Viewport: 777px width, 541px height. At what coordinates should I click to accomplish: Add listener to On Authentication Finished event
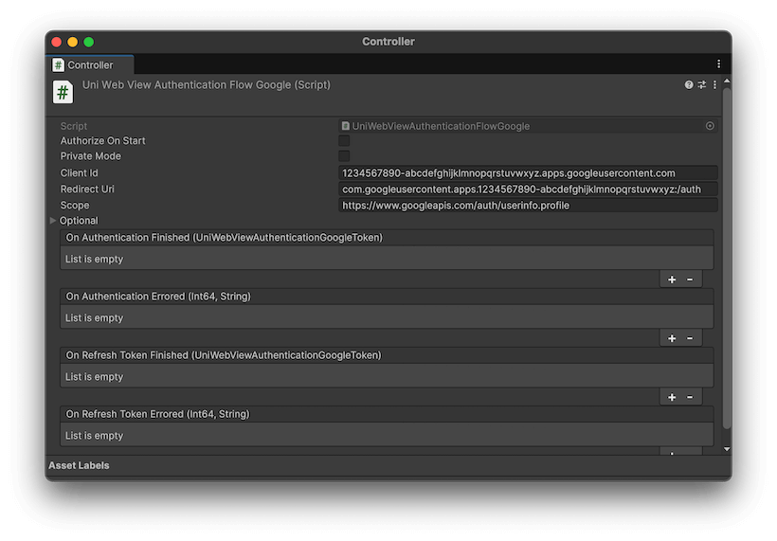672,280
